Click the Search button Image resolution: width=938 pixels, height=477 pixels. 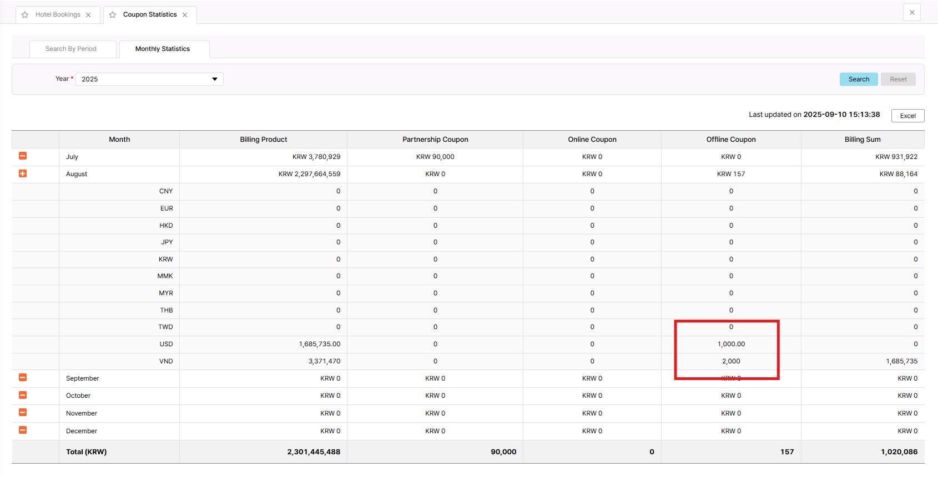859,79
